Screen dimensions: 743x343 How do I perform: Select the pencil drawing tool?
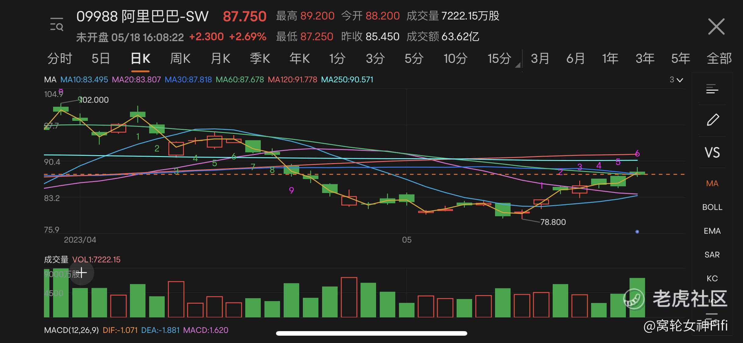[x=713, y=120]
